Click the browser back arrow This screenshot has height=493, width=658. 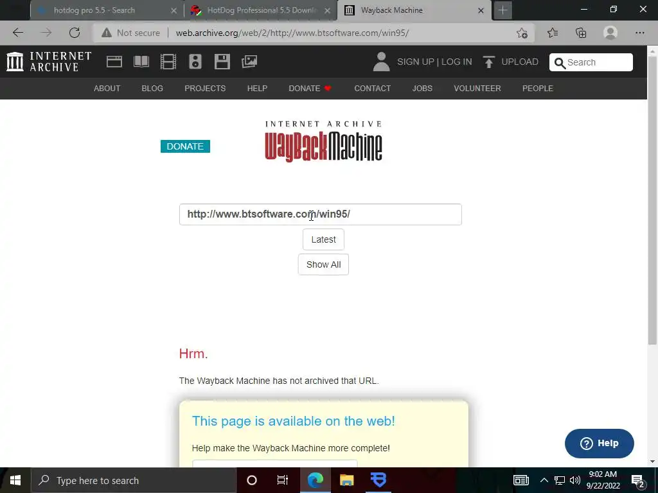tap(18, 33)
